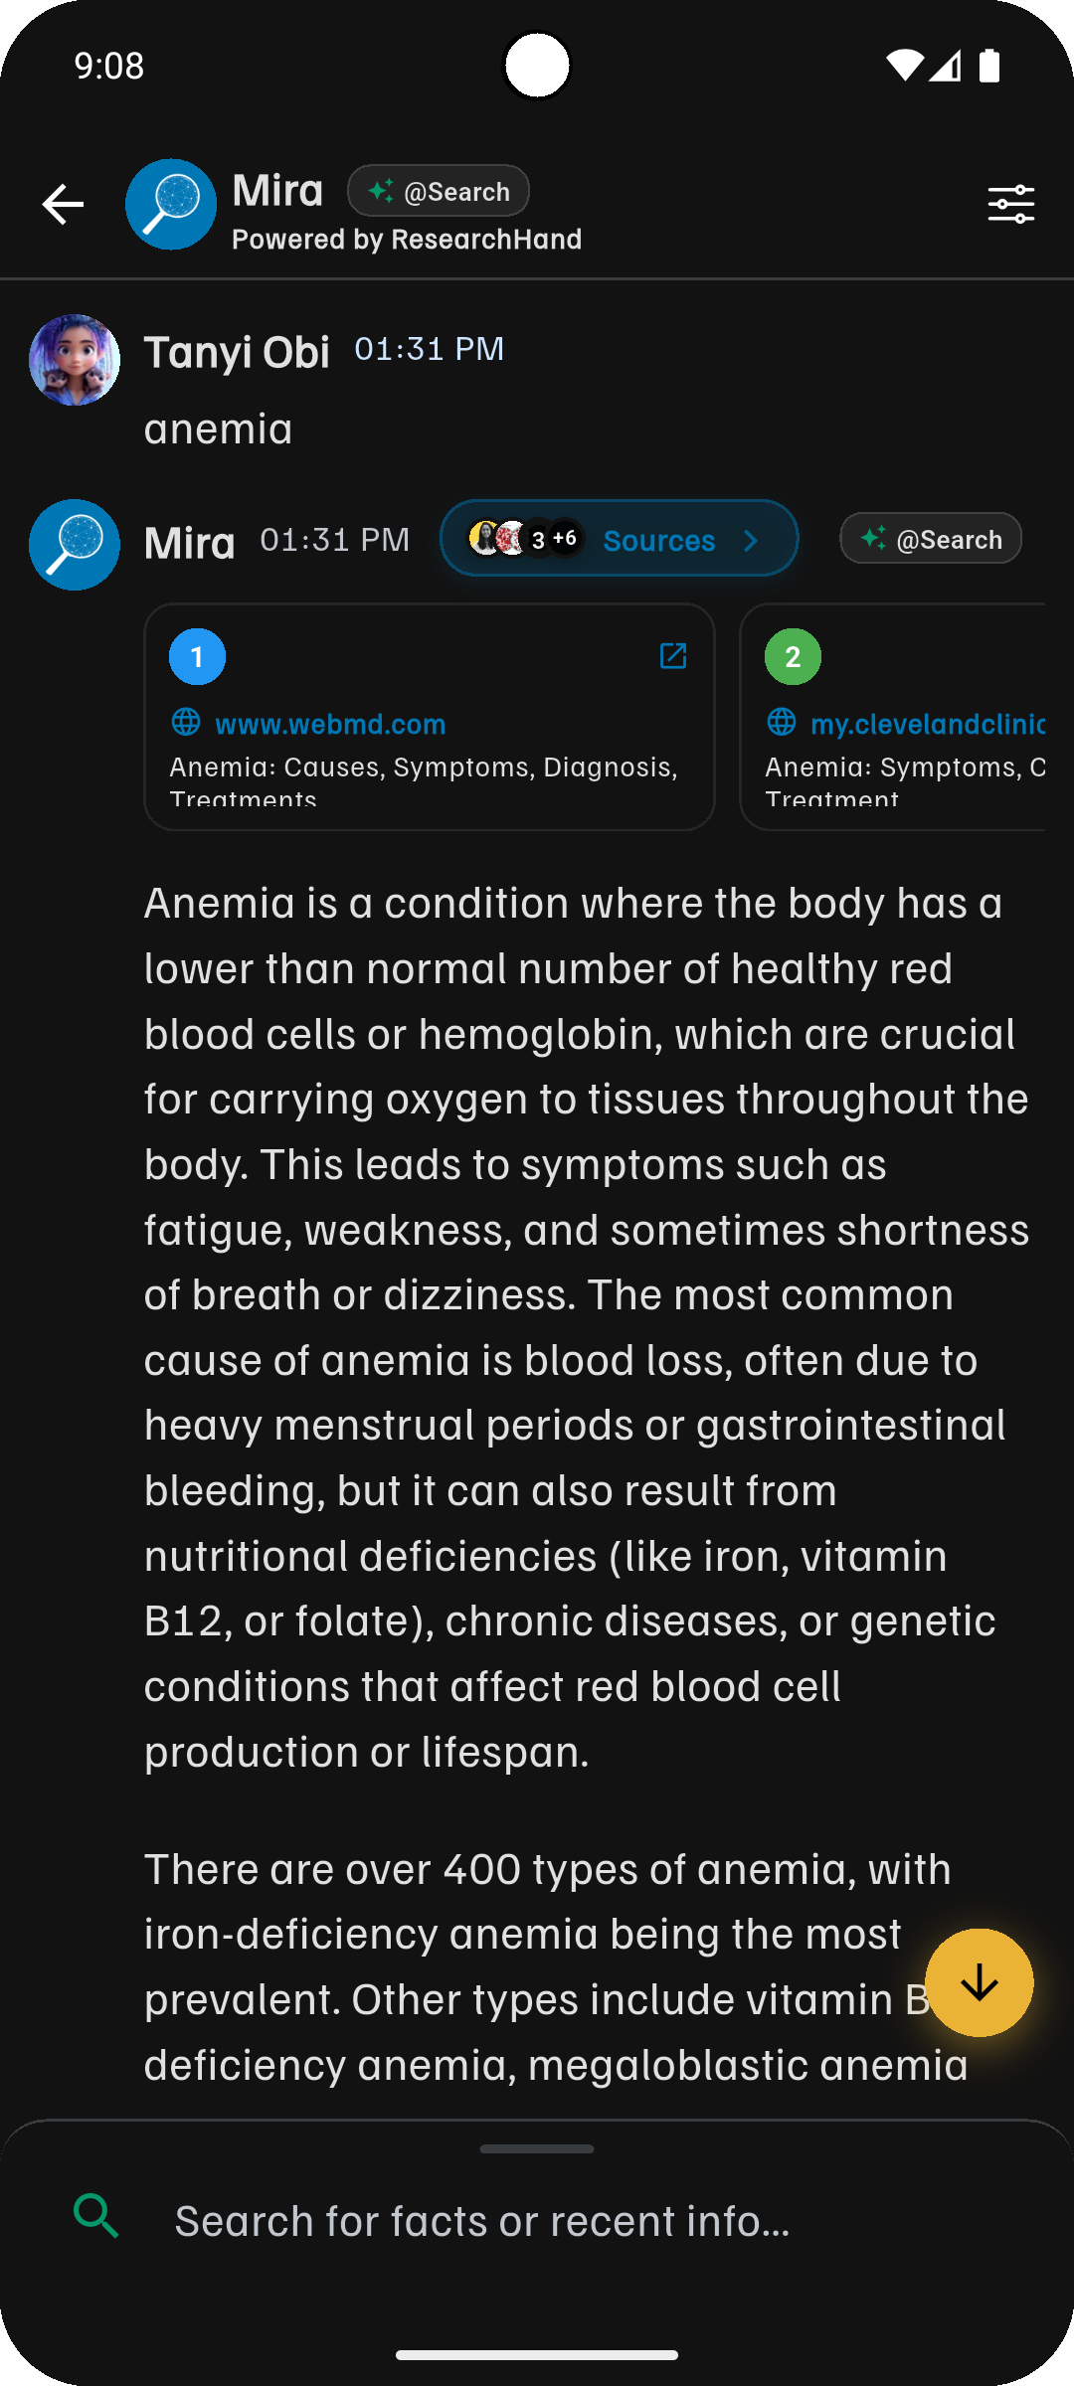This screenshot has width=1074, height=2386.
Task: Expand the Sources list chevron
Action: pyautogui.click(x=751, y=540)
